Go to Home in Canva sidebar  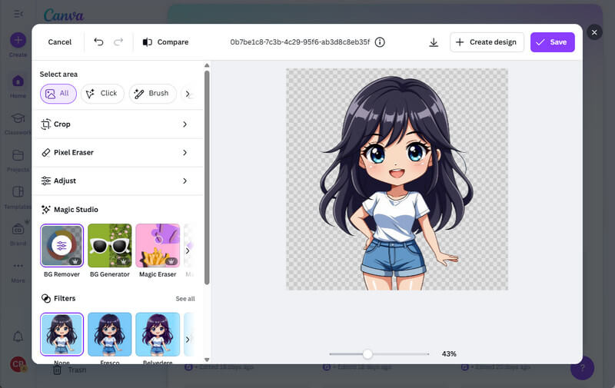point(18,87)
